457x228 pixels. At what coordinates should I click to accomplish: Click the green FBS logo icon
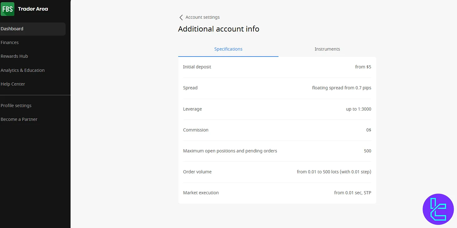pyautogui.click(x=7, y=9)
